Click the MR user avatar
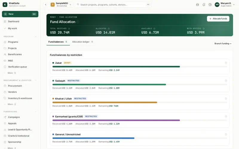The width and height of the screenshot is (239, 149). point(217,4)
